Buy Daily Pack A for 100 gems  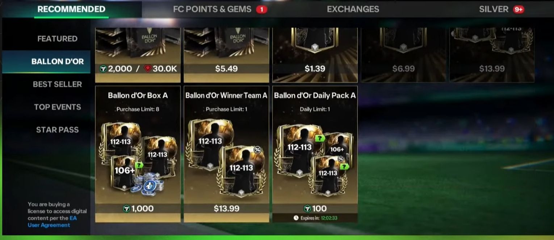point(315,208)
